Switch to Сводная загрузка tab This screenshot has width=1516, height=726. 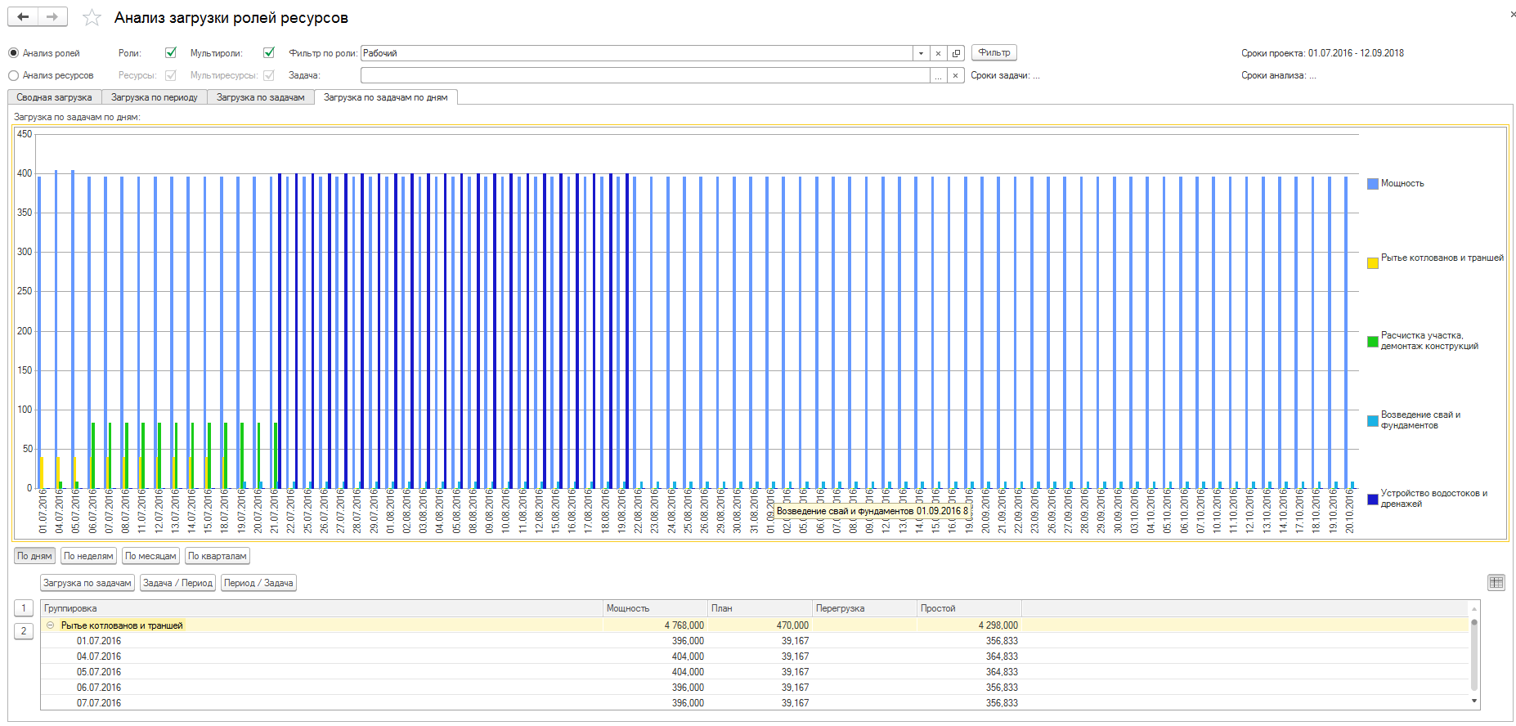[55, 97]
